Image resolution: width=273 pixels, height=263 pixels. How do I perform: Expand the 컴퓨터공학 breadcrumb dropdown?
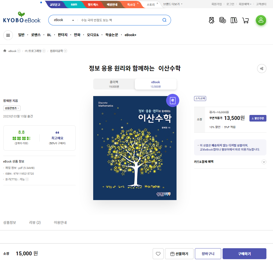66,51
